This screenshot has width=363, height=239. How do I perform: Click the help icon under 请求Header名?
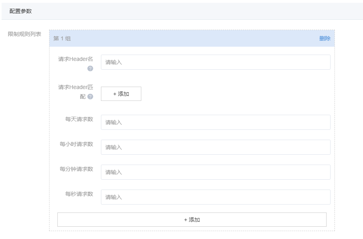[90, 68]
